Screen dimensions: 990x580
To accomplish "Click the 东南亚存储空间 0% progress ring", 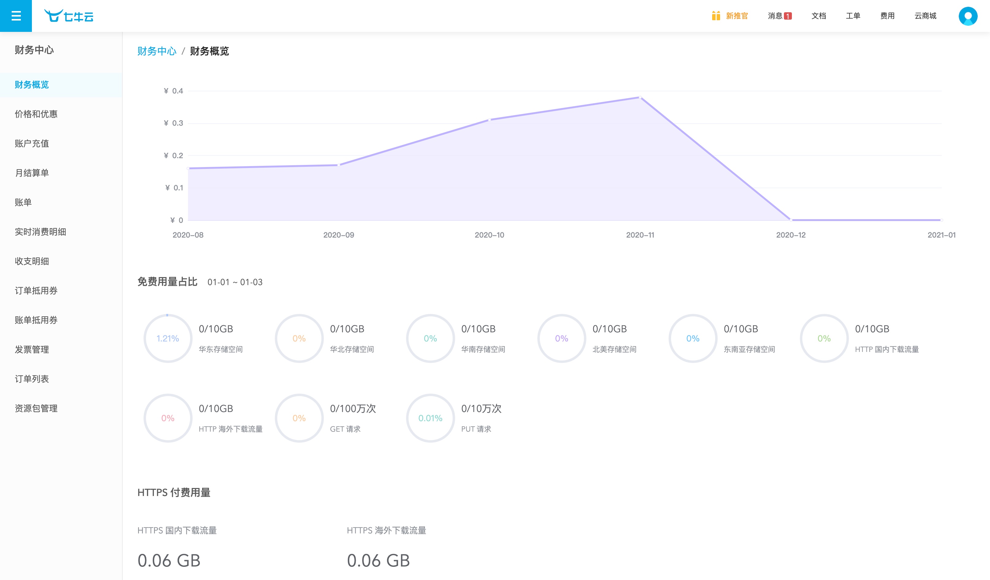I will coord(693,338).
